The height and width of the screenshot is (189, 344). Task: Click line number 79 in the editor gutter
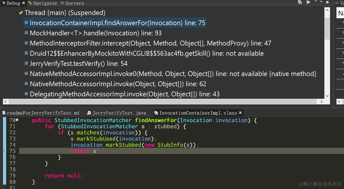tap(13, 176)
